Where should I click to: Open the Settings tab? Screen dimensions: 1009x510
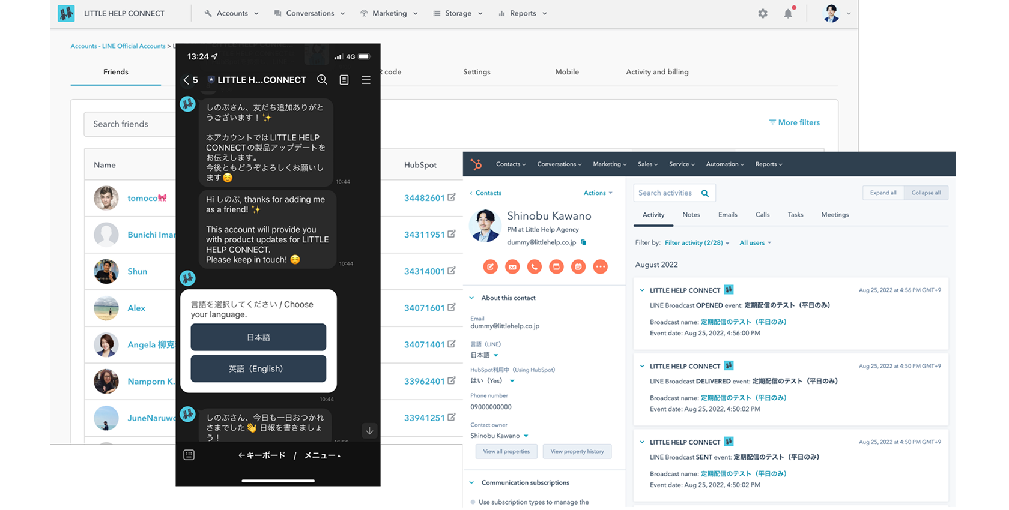(x=476, y=72)
